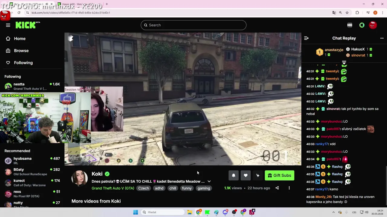
Task: Open the hamburger sidebar menu
Action: click(x=8, y=25)
